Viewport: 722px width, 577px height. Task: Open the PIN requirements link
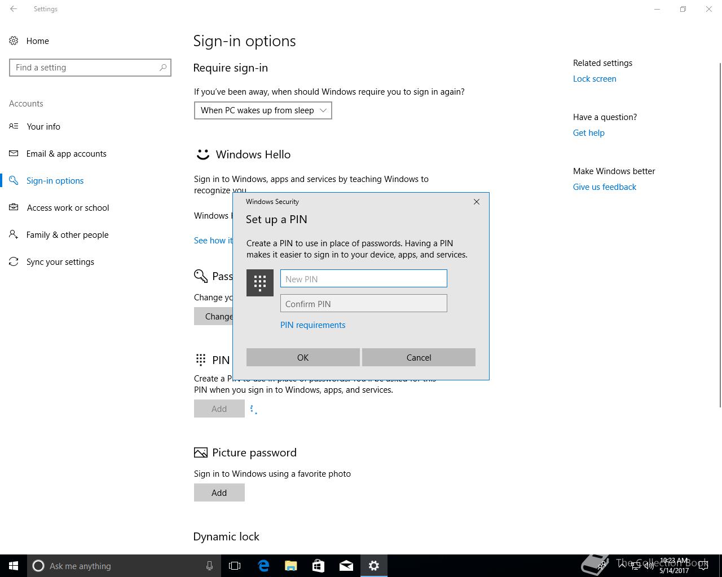(x=313, y=325)
